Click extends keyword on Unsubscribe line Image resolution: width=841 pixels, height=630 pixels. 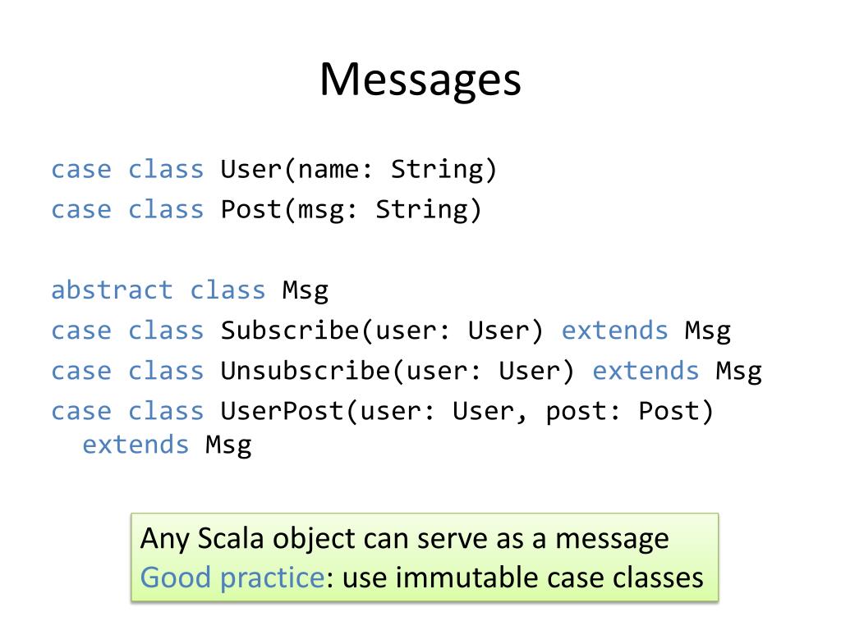coord(646,371)
